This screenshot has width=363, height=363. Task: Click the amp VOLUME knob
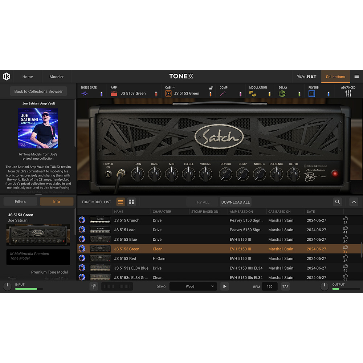point(205,174)
